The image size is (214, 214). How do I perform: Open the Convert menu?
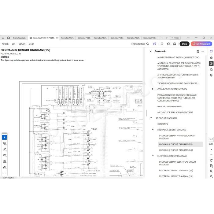[22, 44]
